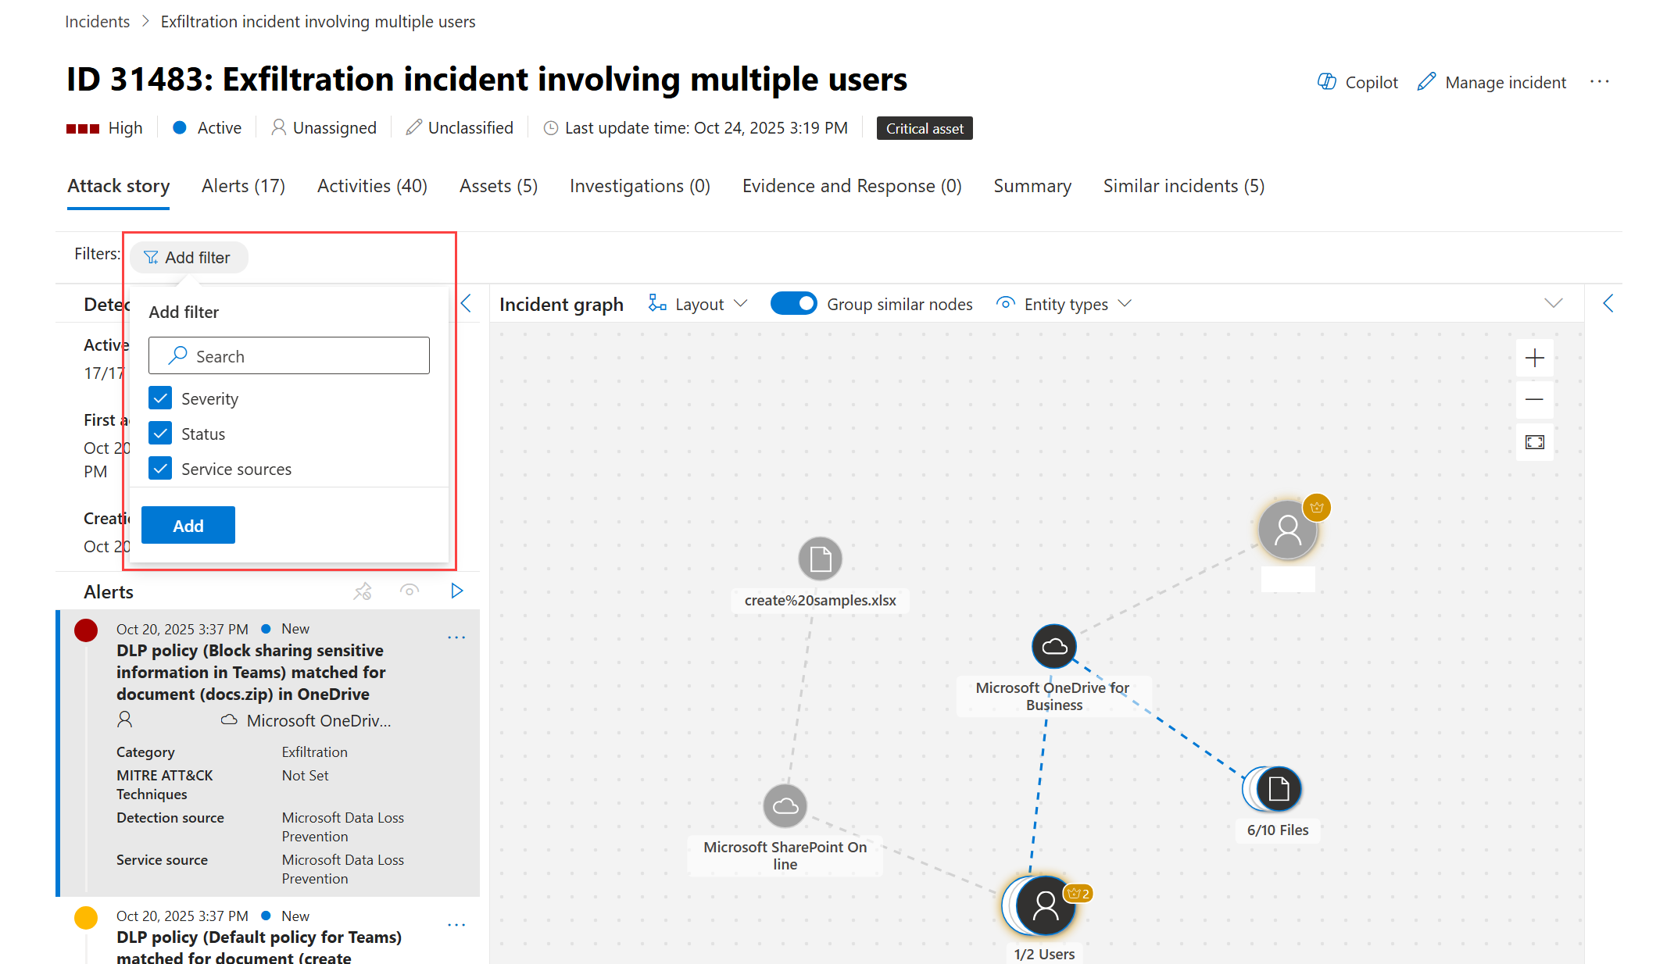Click the filter Search input field

pyautogui.click(x=289, y=356)
